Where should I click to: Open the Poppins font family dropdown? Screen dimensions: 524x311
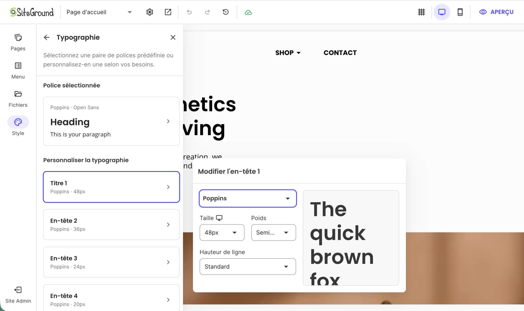[x=248, y=198]
